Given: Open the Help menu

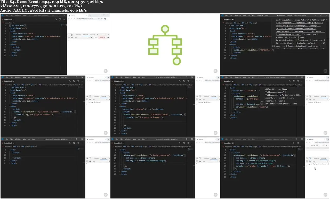Looking at the screenshot, I should click(x=267, y=15).
